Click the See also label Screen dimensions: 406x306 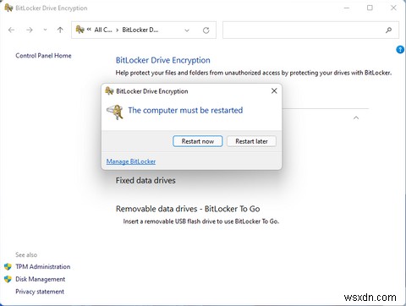pos(26,254)
